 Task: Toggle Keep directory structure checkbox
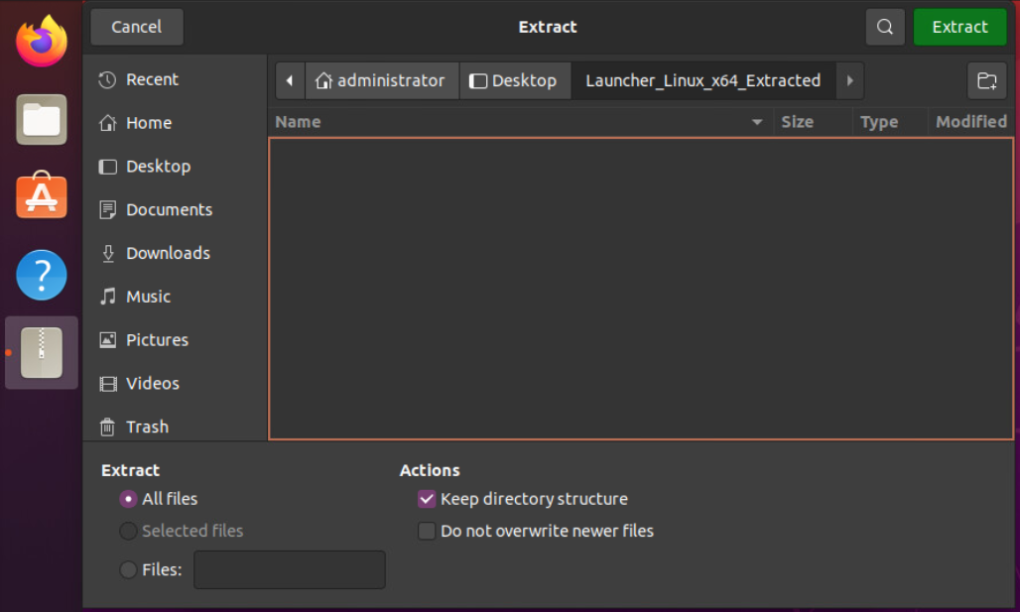[427, 499]
